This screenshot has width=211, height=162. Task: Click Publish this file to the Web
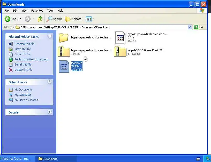[31, 59]
